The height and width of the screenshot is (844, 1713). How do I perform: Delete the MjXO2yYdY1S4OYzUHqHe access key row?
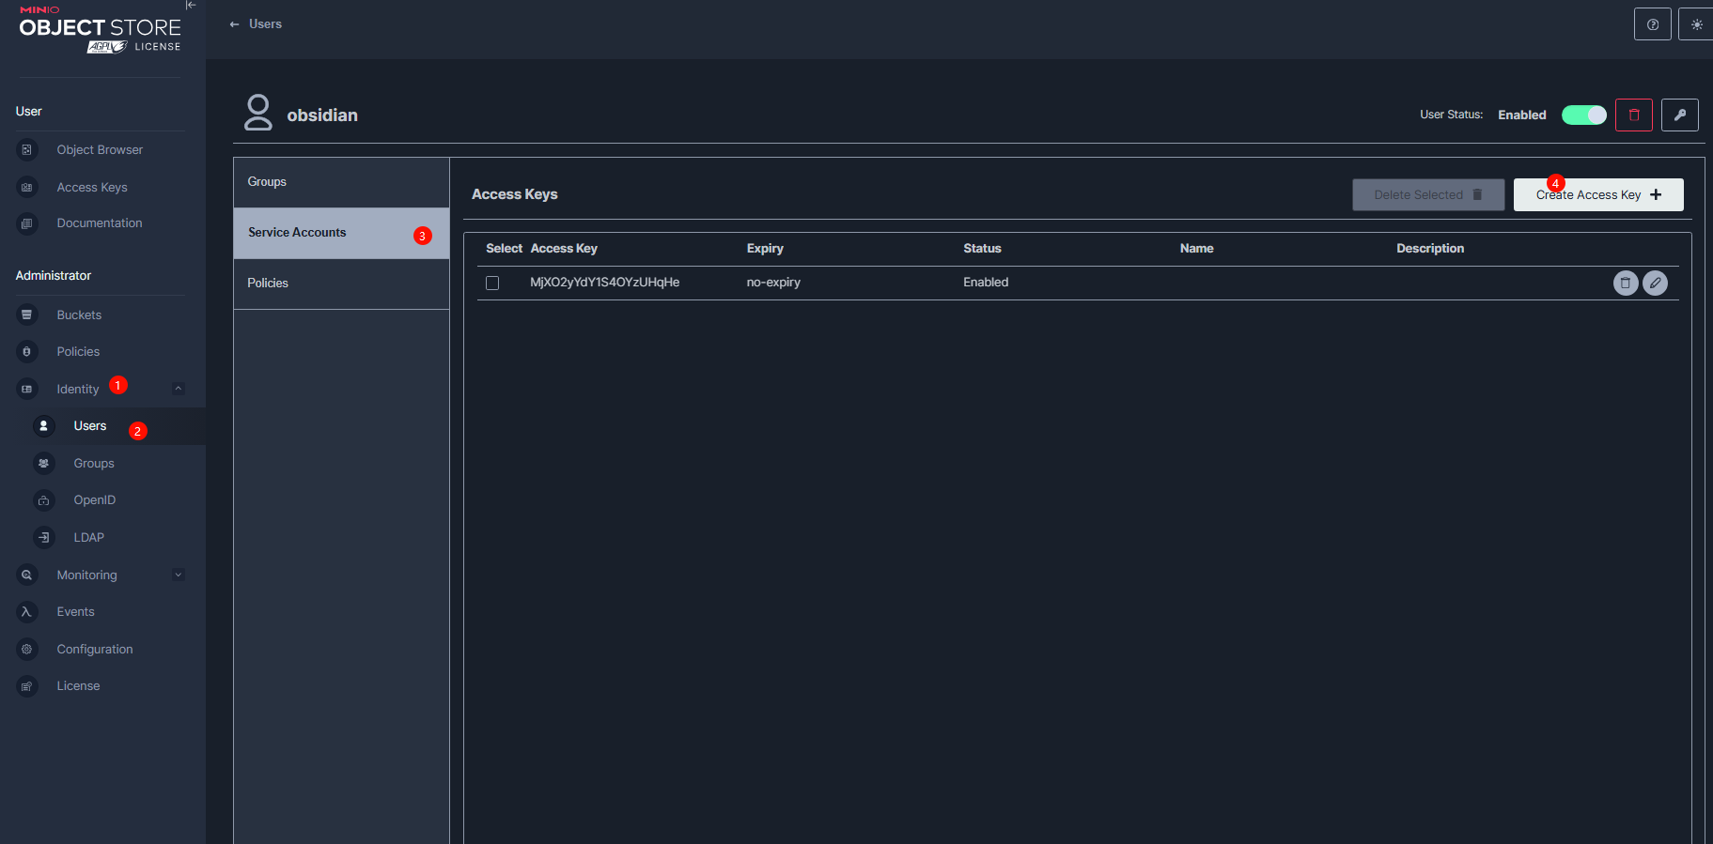(x=1625, y=283)
